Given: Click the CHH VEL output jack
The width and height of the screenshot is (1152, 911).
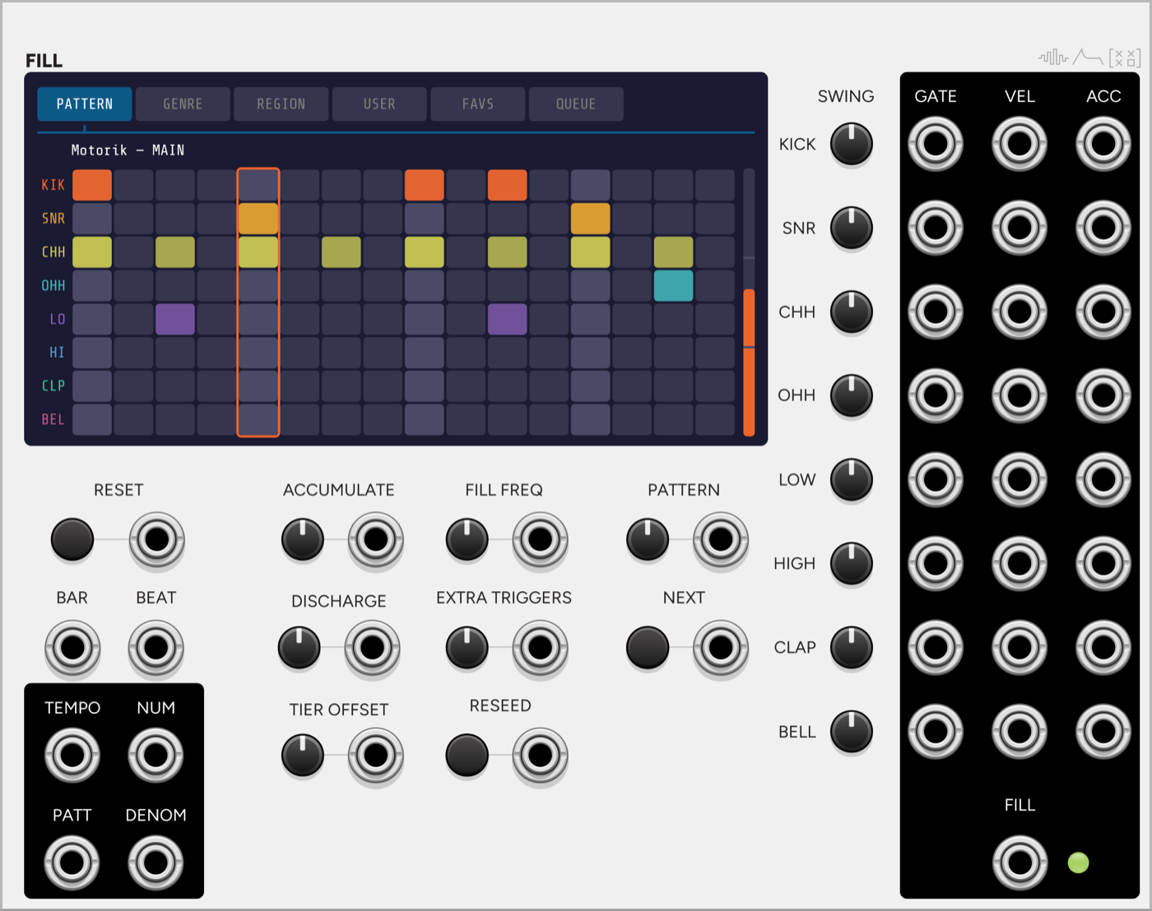Looking at the screenshot, I should coord(1020,312).
